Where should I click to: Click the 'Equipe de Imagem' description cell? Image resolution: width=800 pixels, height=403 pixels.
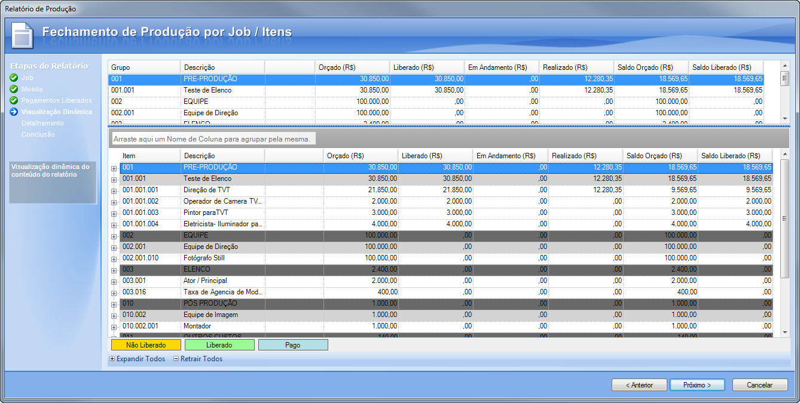pos(222,315)
